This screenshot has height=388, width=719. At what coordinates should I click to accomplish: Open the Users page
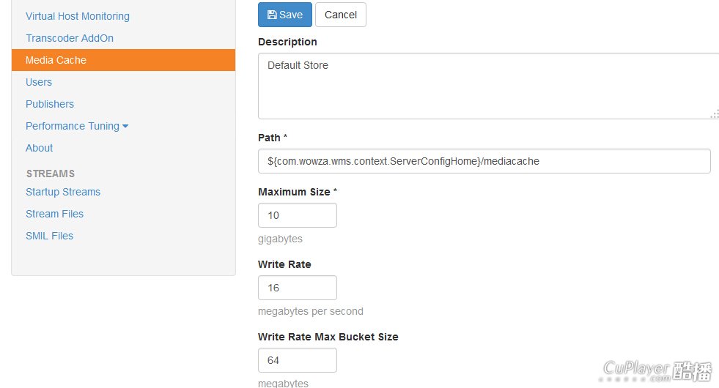click(x=39, y=82)
